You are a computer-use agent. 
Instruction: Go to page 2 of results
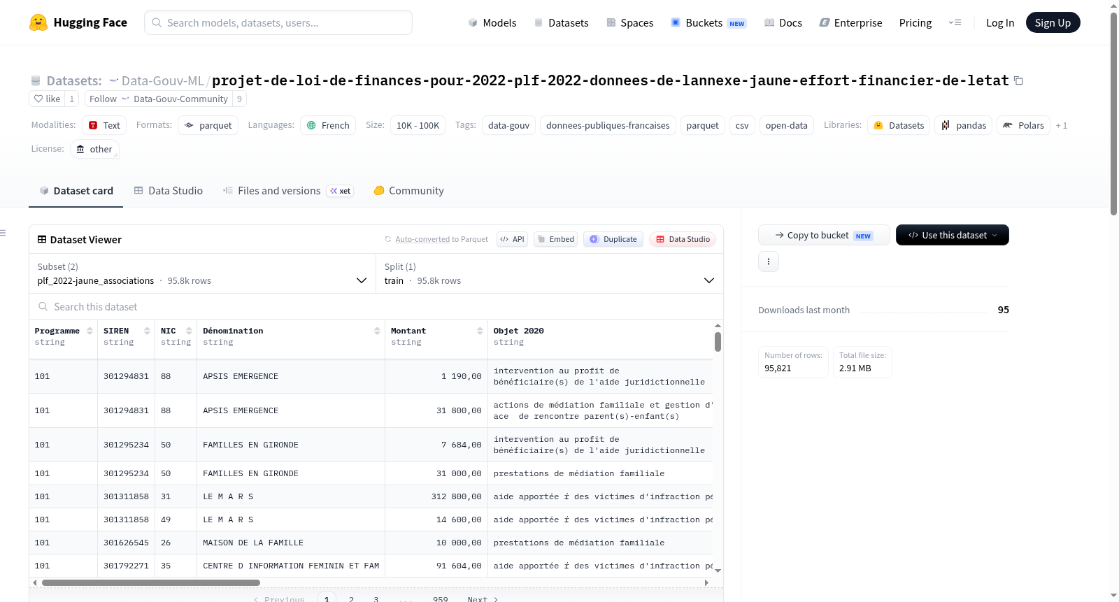(351, 599)
